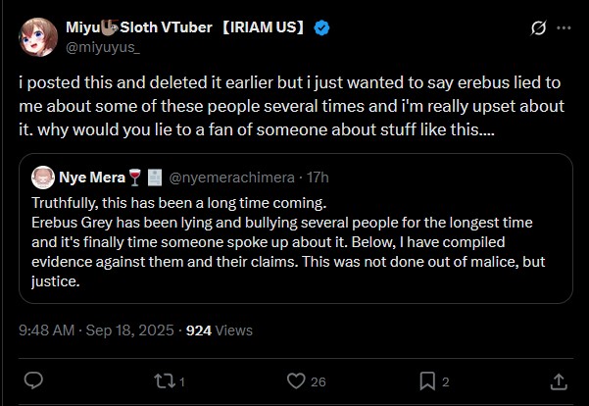The height and width of the screenshot is (406, 589).
Task: Click the reply speech bubble icon
Action: pyautogui.click(x=33, y=380)
